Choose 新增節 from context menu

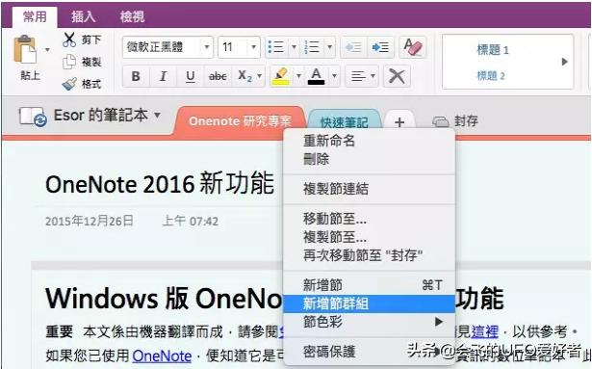(x=370, y=284)
